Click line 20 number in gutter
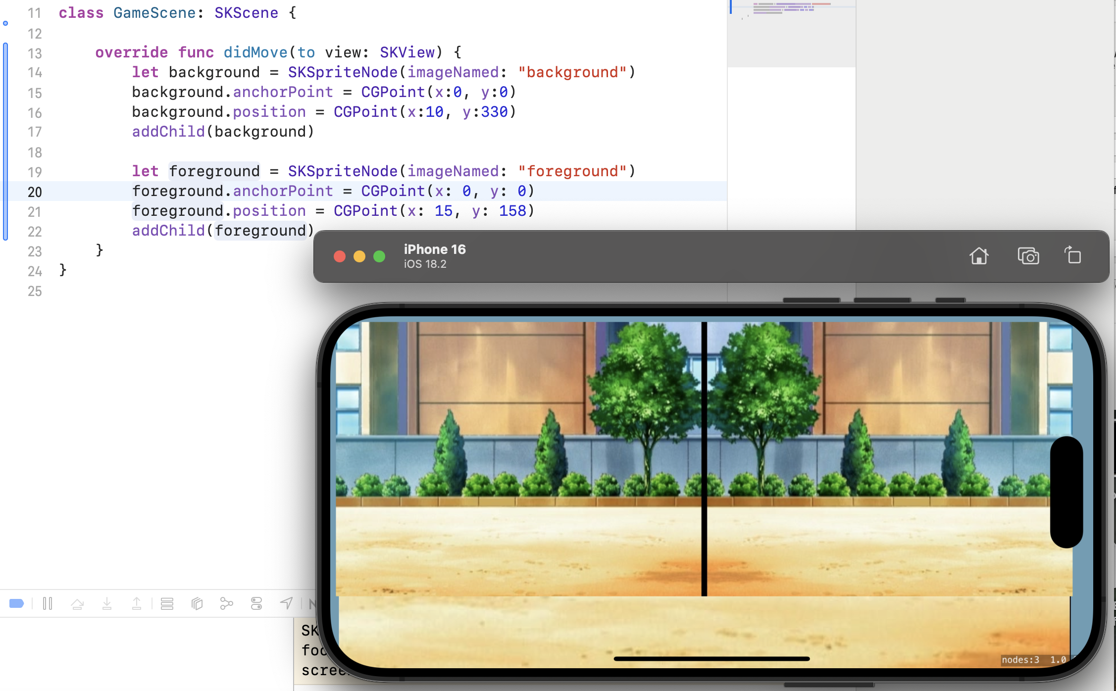This screenshot has width=1116, height=691. click(x=35, y=192)
